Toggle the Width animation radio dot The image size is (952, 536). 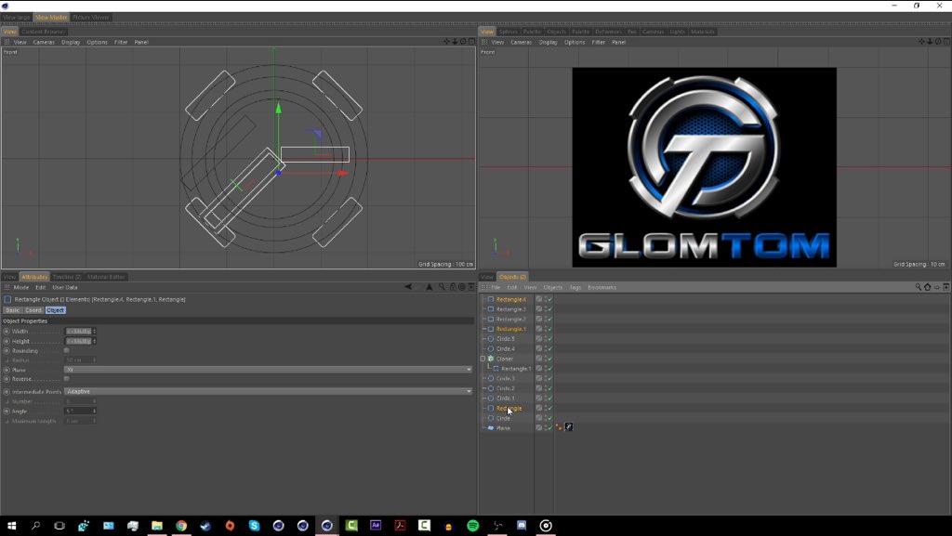pos(7,332)
